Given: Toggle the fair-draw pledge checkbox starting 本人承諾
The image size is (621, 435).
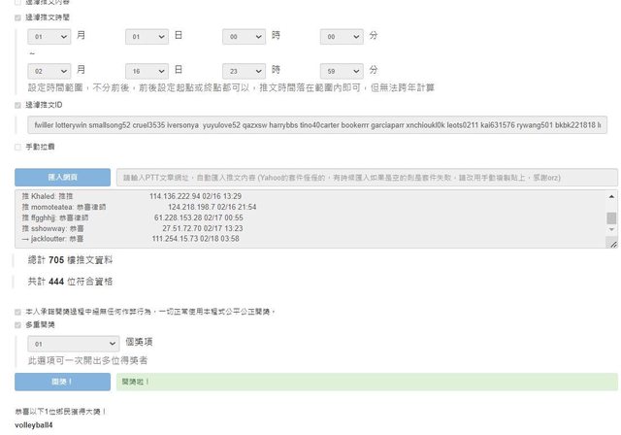Looking at the screenshot, I should coord(17,312).
